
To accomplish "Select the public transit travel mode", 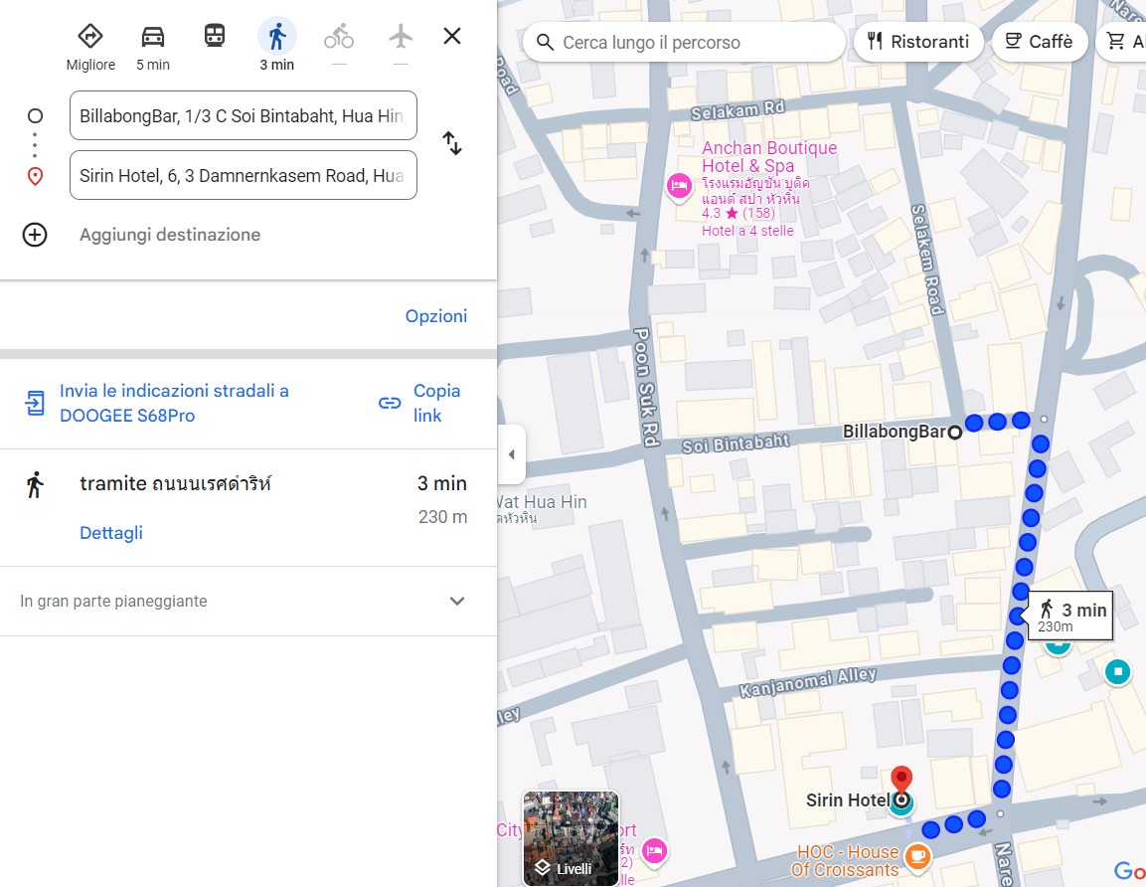I will pyautogui.click(x=215, y=37).
